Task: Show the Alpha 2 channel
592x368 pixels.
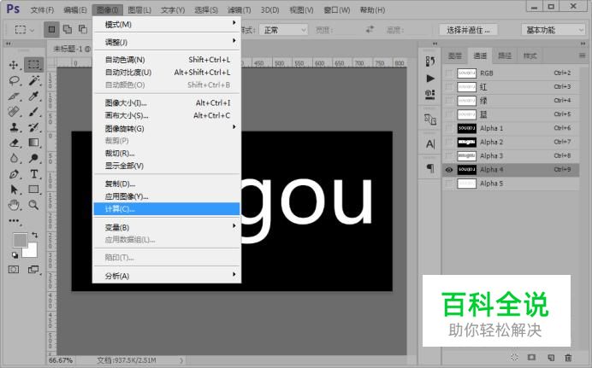Action: (x=449, y=142)
